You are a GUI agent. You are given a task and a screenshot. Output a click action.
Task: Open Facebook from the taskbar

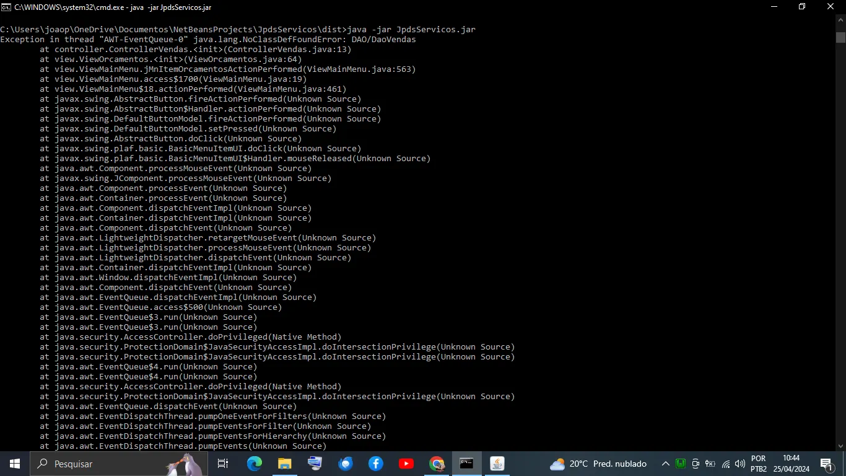[x=375, y=464]
